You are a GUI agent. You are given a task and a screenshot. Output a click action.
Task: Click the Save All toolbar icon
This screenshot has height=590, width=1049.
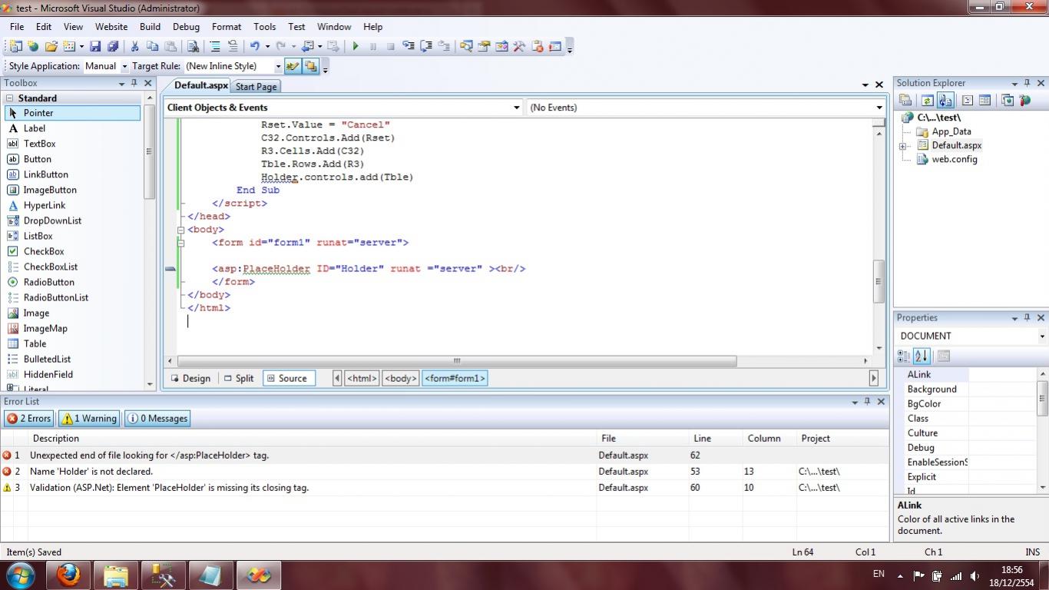pos(113,46)
